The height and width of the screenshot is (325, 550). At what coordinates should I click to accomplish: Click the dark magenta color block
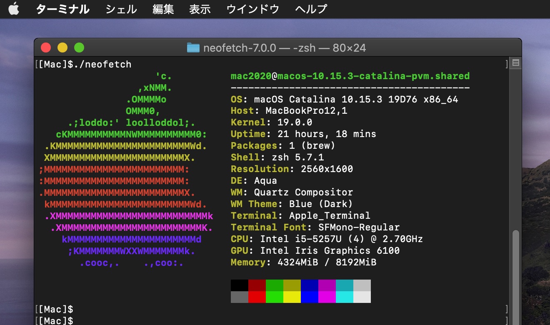pyautogui.click(x=327, y=285)
